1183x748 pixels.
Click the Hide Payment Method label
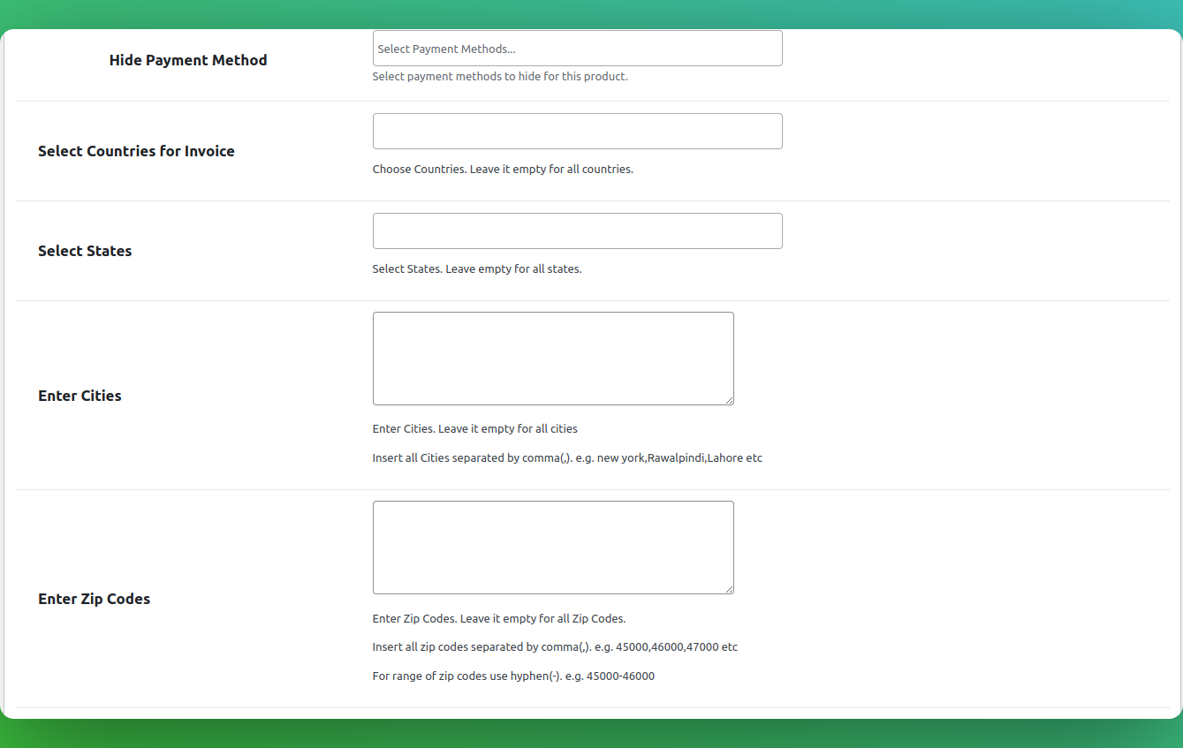(188, 60)
